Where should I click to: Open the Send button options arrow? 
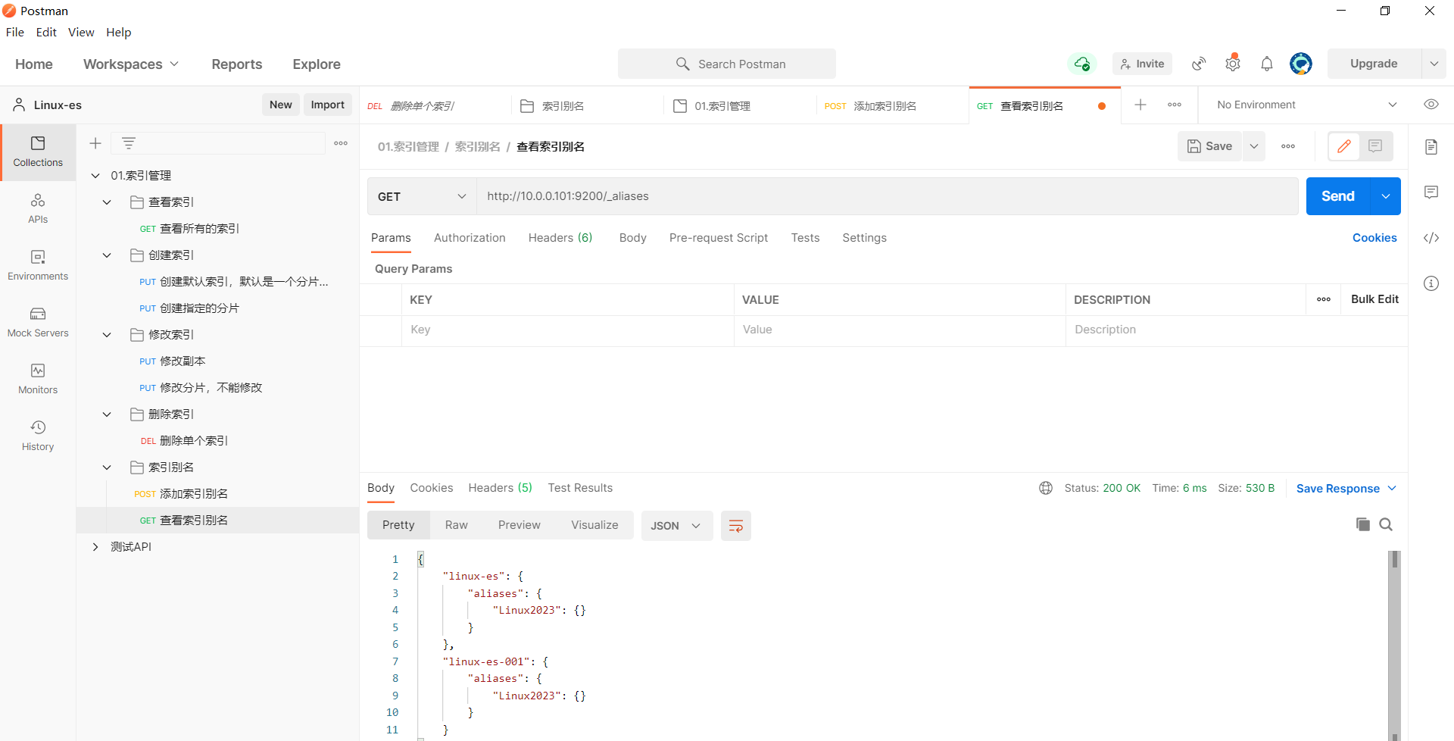tap(1386, 196)
